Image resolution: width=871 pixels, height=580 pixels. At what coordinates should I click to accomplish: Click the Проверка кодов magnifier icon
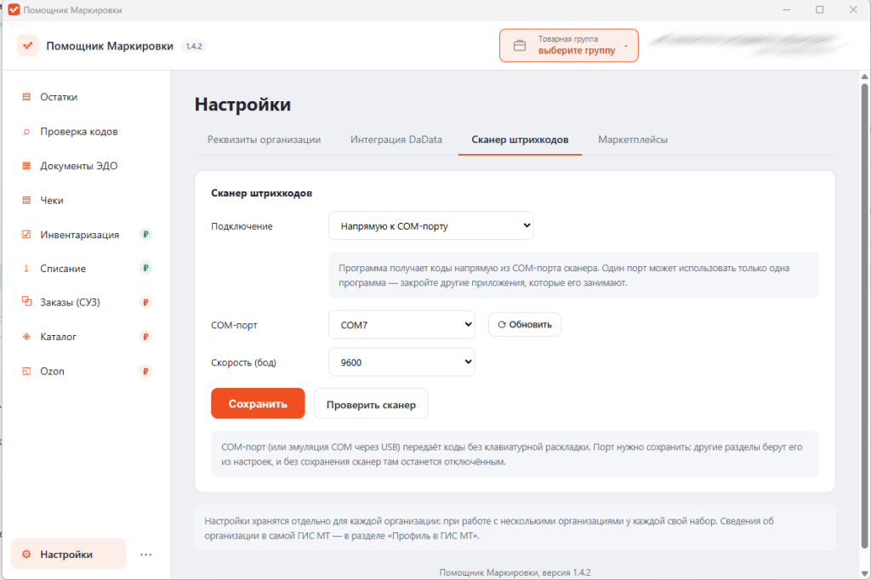point(26,132)
